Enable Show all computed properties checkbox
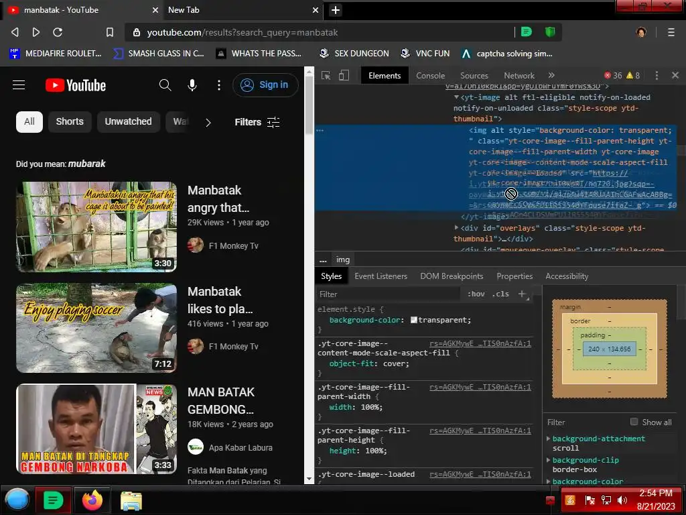 click(x=634, y=422)
